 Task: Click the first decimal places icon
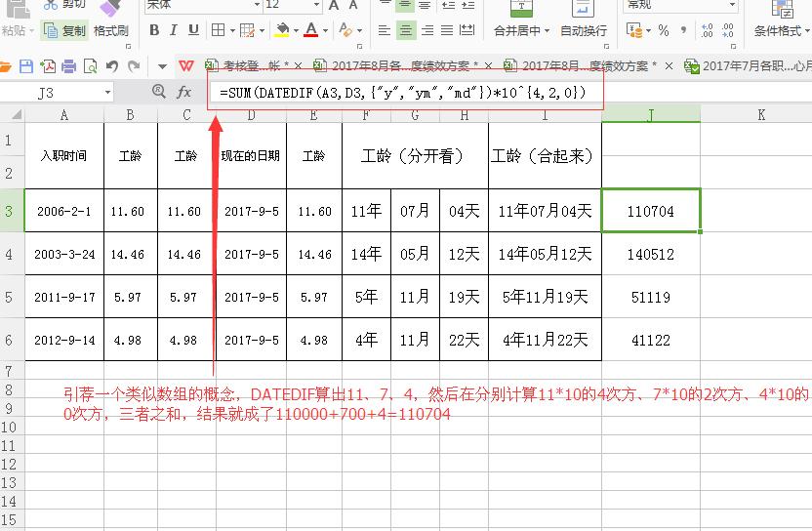click(707, 30)
